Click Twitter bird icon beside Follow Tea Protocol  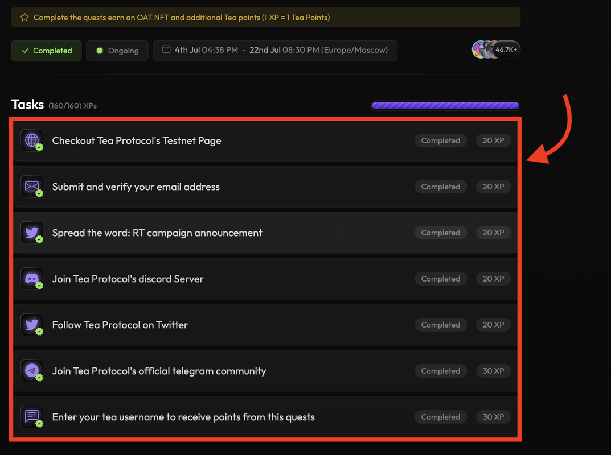[32, 325]
